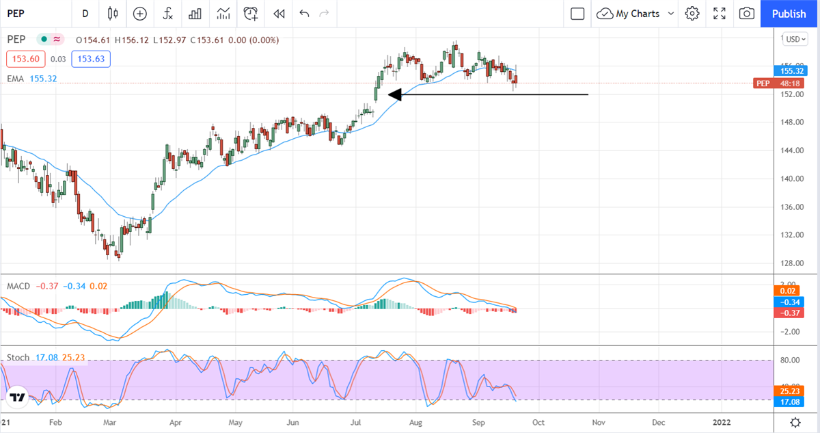Select the chart layout square icon
This screenshot has width=820, height=433.
click(x=577, y=14)
